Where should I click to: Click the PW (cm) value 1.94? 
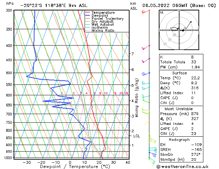point(196,67)
